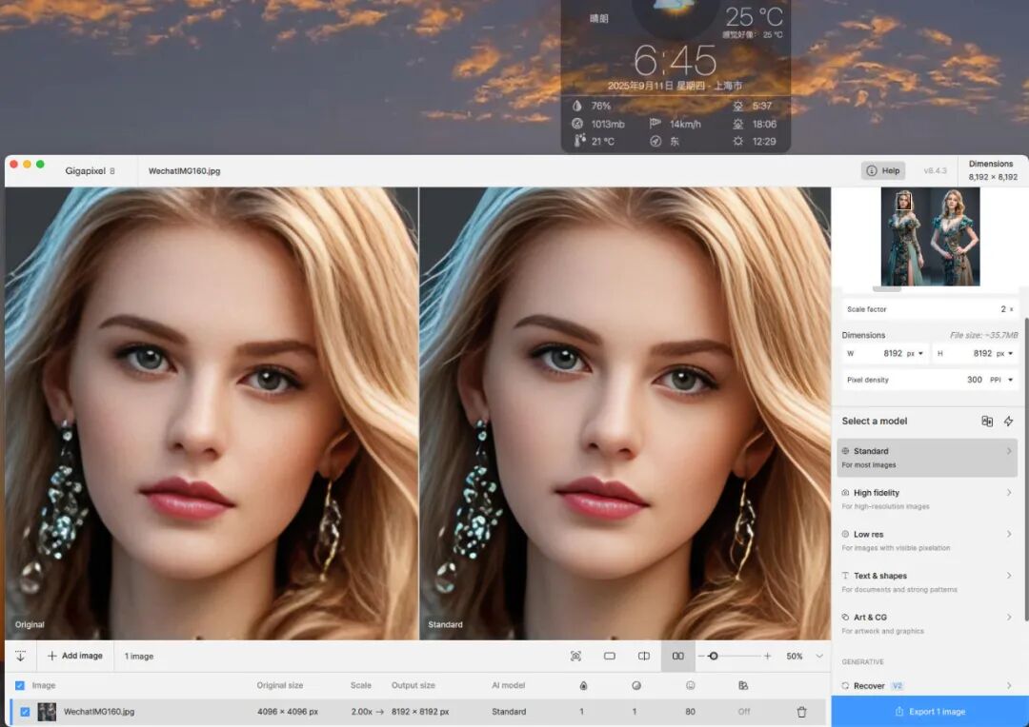Click the zoom in plus icon
This screenshot has height=727, width=1029.
(x=767, y=657)
